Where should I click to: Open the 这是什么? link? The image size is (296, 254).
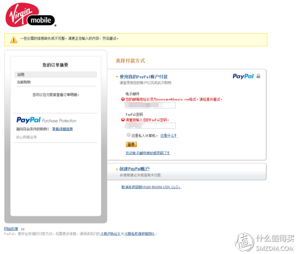(169, 136)
